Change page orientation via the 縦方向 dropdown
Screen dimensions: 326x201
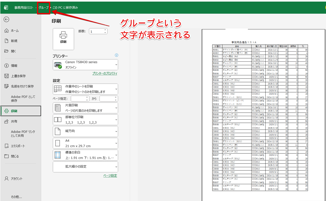pyautogui.click(x=85, y=131)
